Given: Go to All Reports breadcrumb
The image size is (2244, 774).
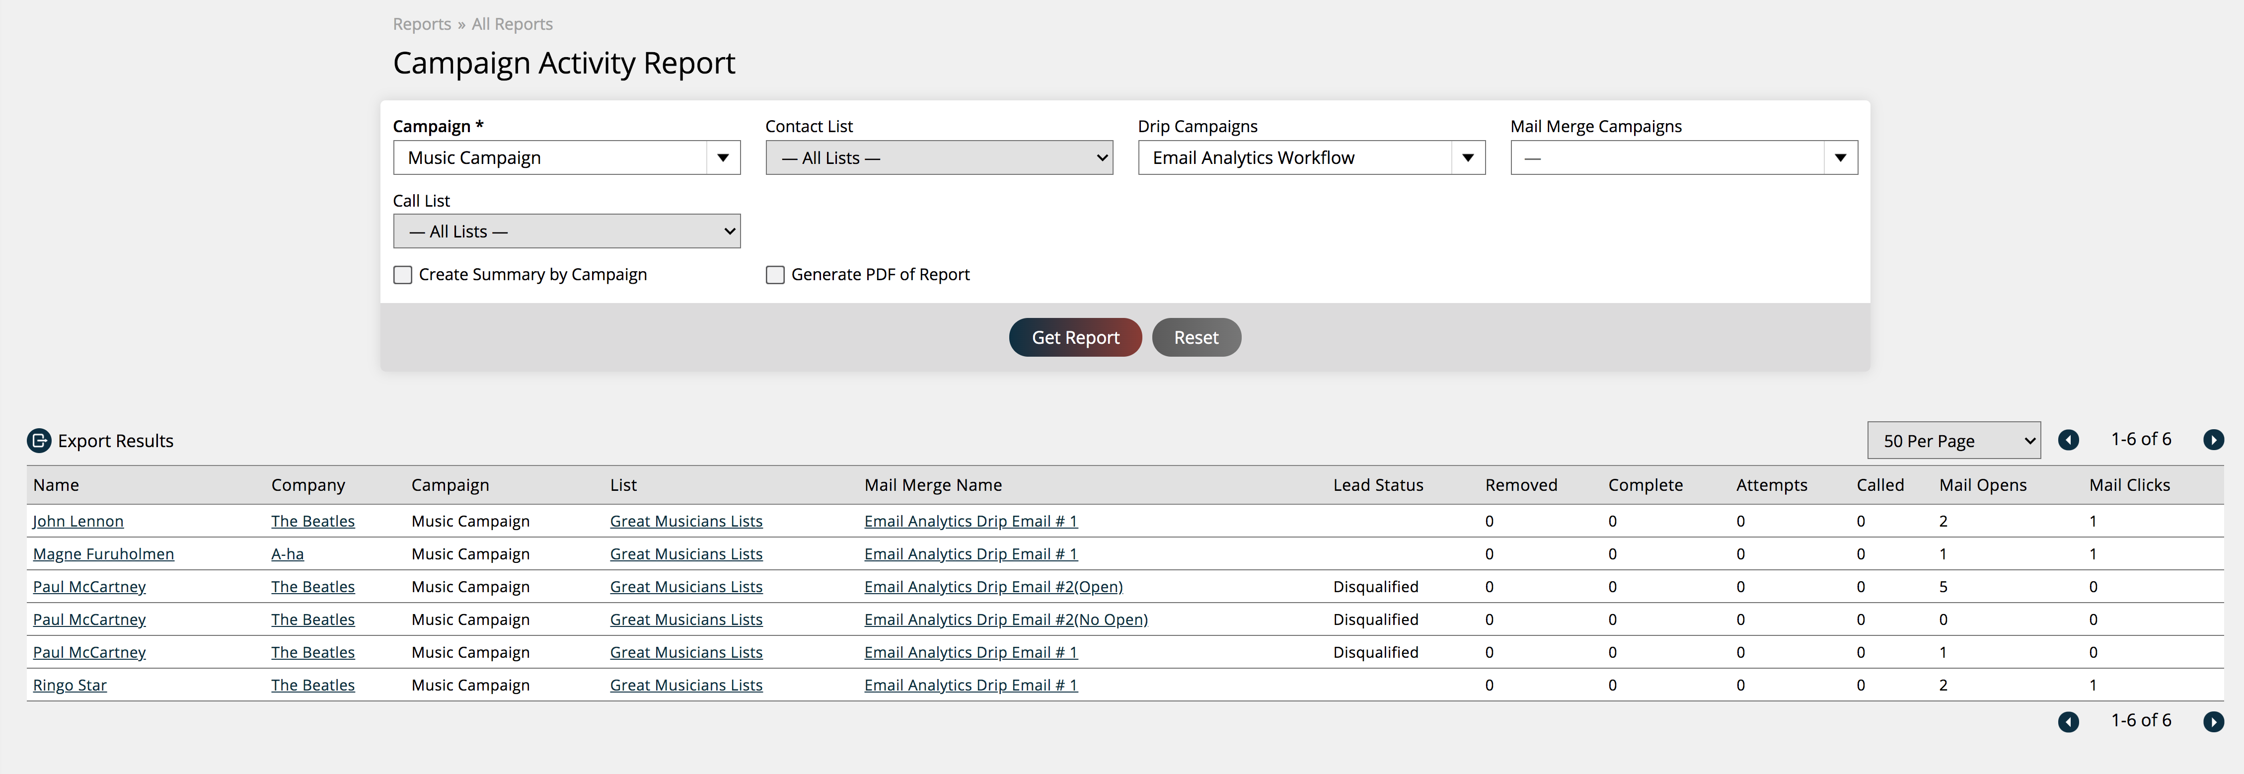Looking at the screenshot, I should [x=512, y=24].
